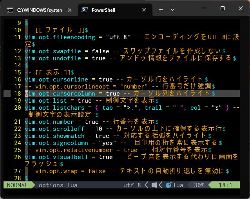Close the PowerShell tab

pos(143,10)
